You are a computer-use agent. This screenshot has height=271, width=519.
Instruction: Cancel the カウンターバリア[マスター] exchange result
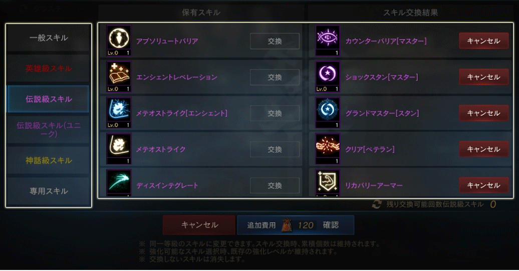tap(483, 40)
